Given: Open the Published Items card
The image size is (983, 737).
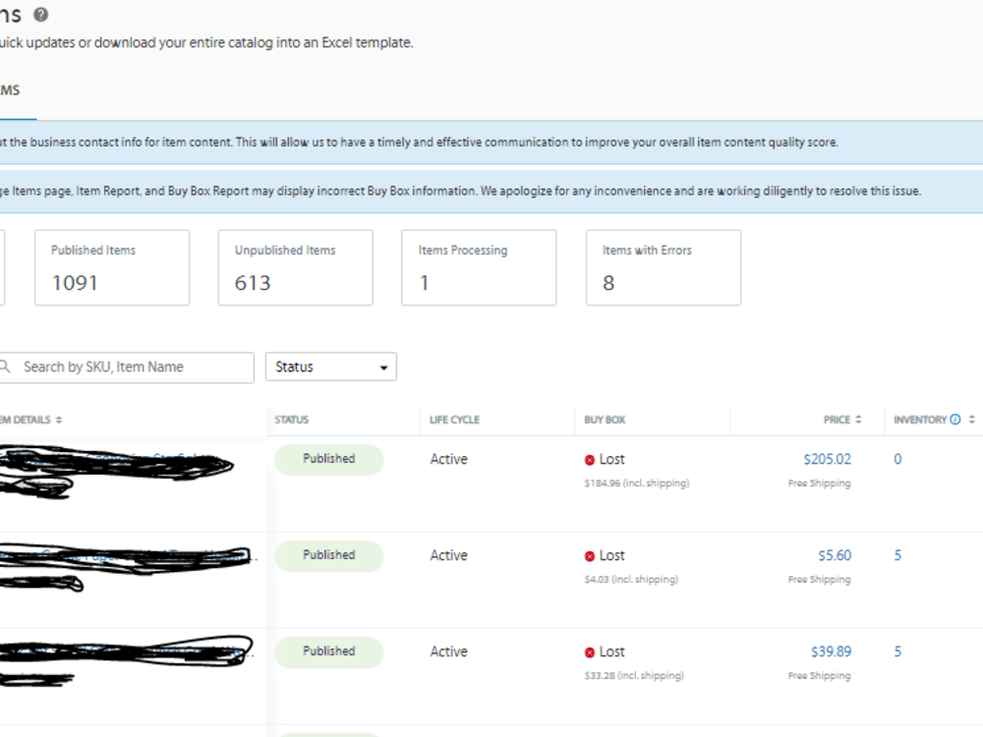Looking at the screenshot, I should [x=112, y=267].
